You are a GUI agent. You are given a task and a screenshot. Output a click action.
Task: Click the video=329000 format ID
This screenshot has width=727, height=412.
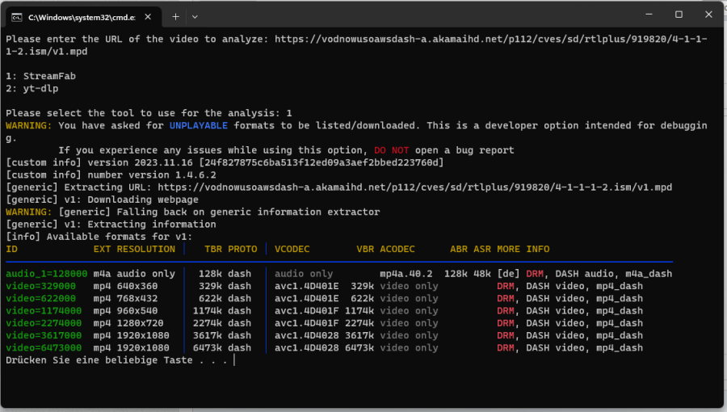click(x=41, y=286)
